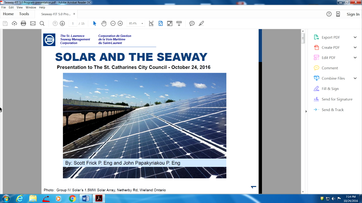Open the Edit menu
The height and width of the screenshot is (203, 362).
[x=11, y=7]
